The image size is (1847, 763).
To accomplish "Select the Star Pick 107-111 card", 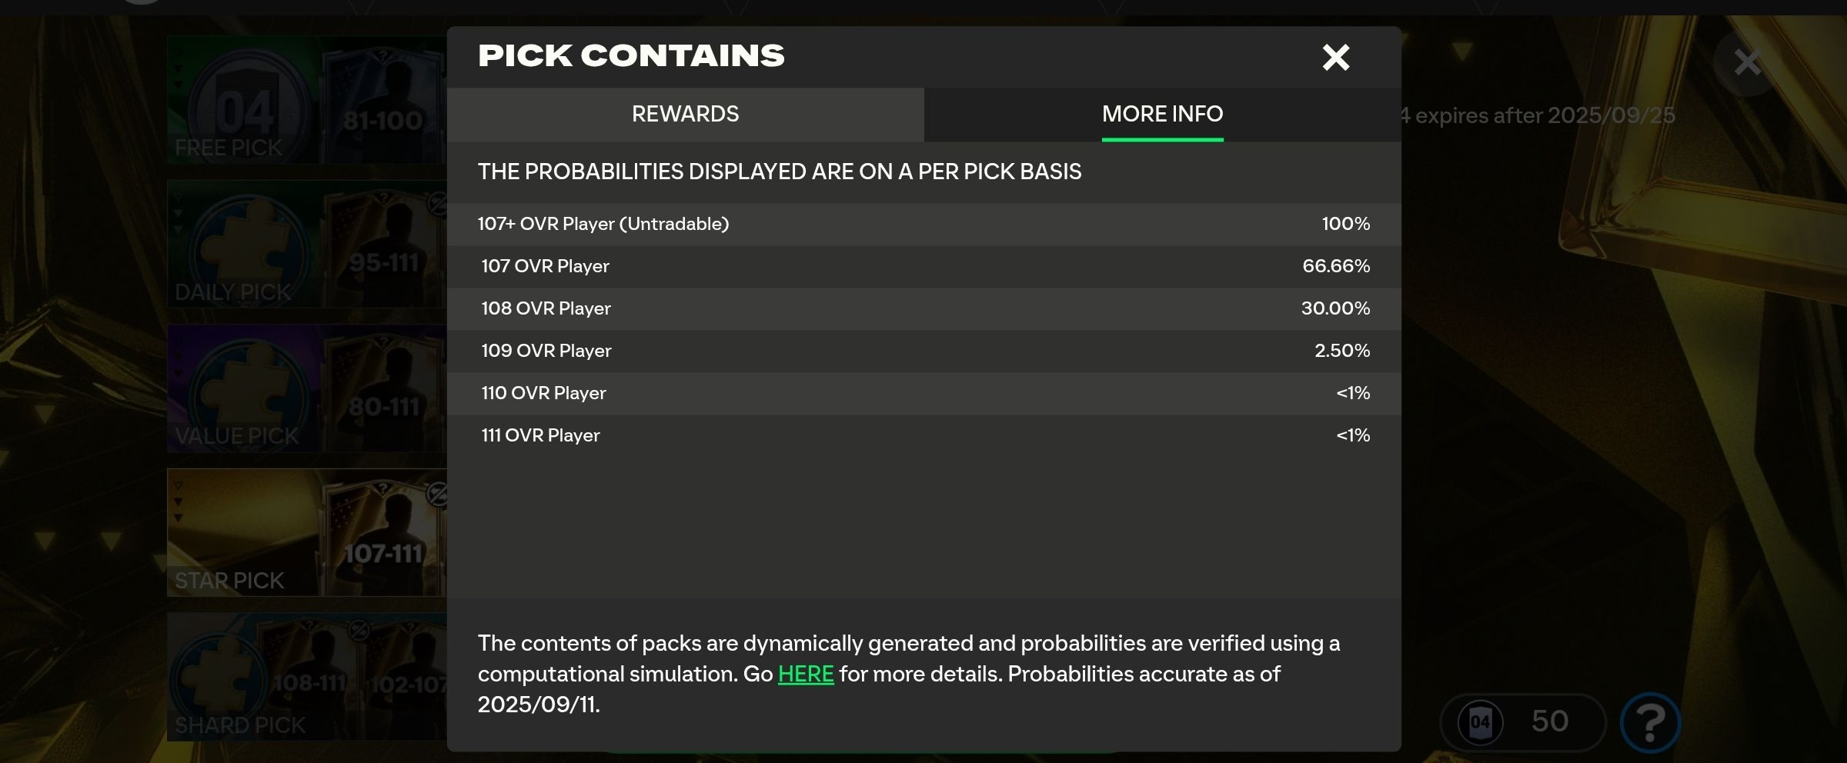I will pos(383,538).
